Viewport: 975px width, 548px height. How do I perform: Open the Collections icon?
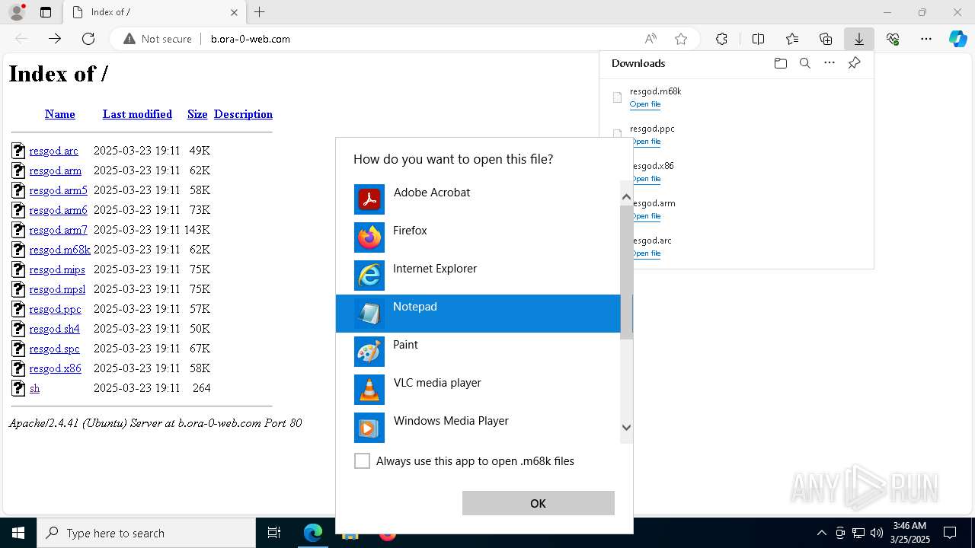click(826, 39)
